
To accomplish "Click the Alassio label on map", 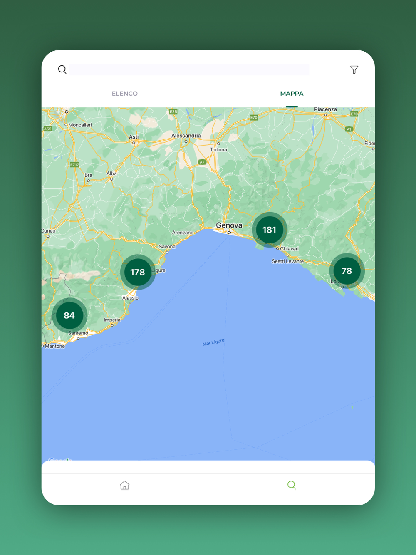I will point(130,298).
